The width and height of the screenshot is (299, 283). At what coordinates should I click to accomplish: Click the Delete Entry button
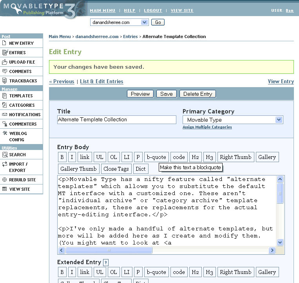click(x=198, y=94)
